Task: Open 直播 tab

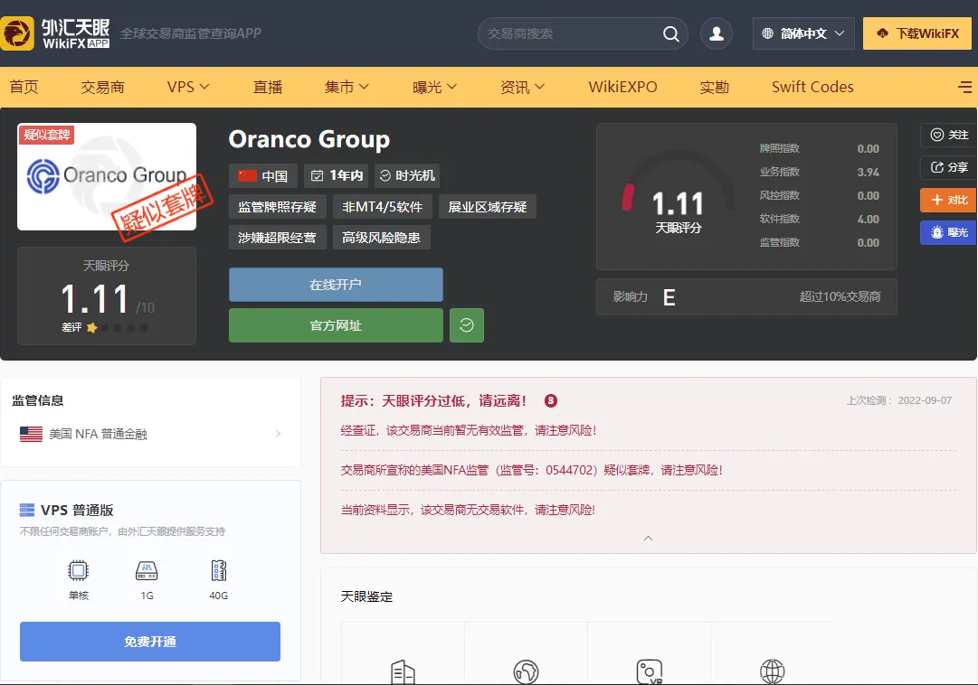Action: [268, 88]
